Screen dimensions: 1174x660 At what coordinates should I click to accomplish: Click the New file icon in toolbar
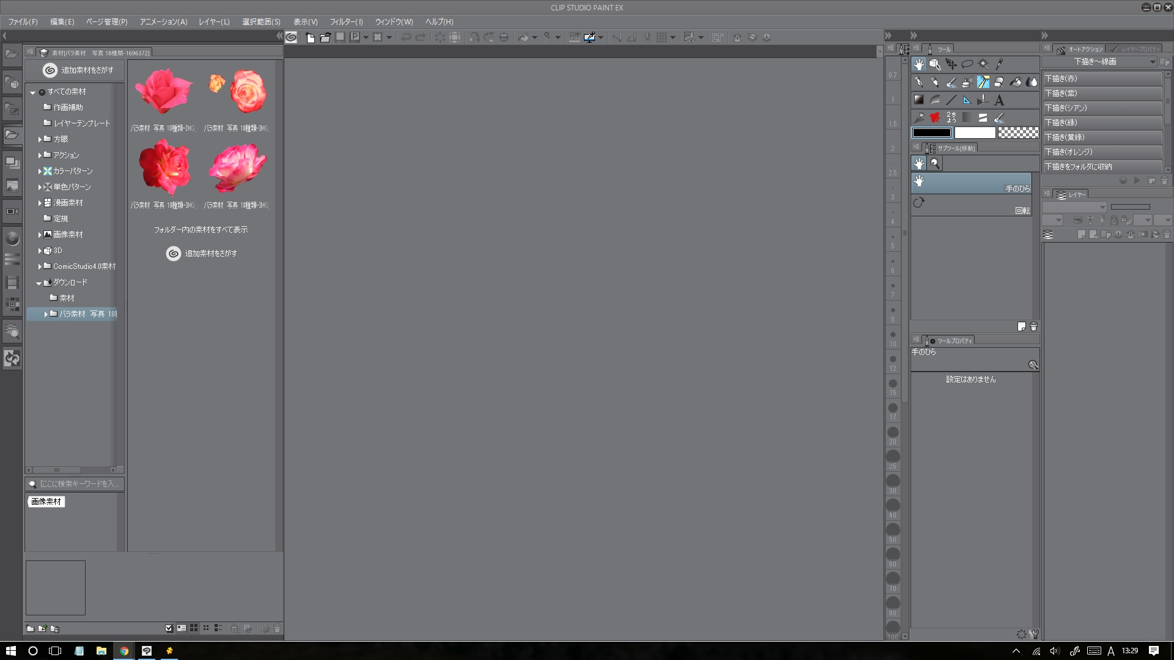(310, 38)
